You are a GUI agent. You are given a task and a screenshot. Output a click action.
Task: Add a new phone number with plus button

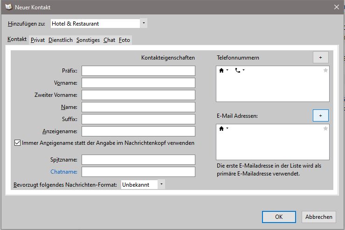click(x=320, y=57)
